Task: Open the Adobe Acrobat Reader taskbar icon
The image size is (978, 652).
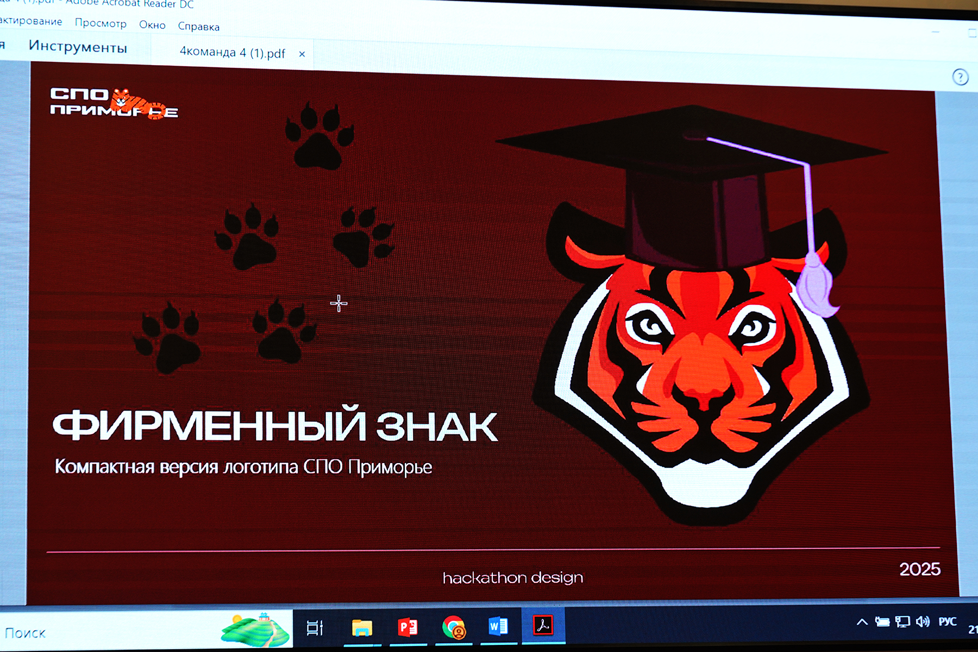Action: [x=543, y=625]
